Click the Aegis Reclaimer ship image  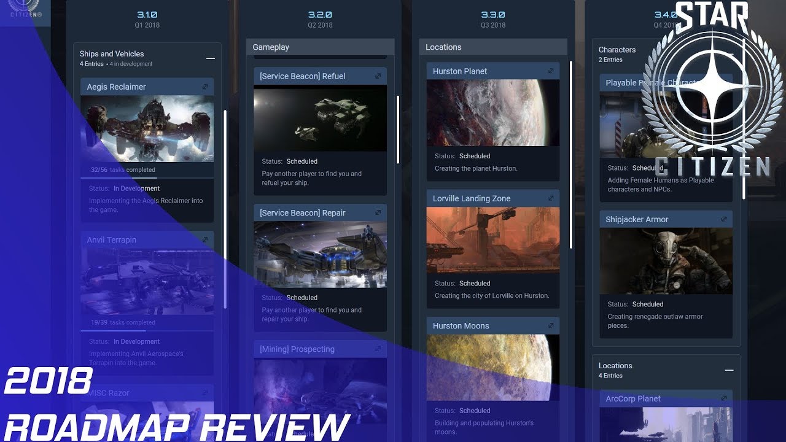147,128
